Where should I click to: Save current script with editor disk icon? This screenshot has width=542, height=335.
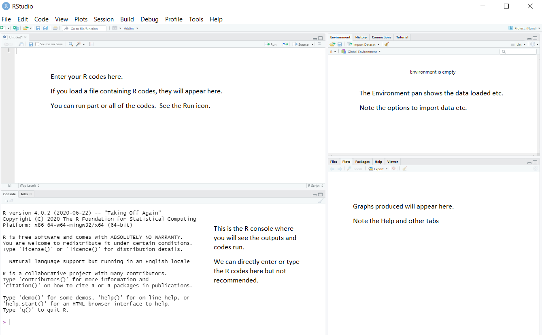pos(31,44)
